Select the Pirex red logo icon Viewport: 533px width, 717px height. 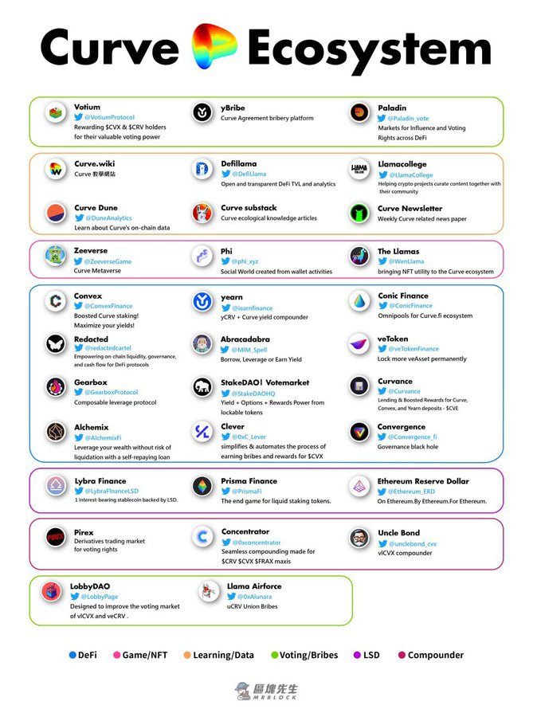click(x=56, y=537)
